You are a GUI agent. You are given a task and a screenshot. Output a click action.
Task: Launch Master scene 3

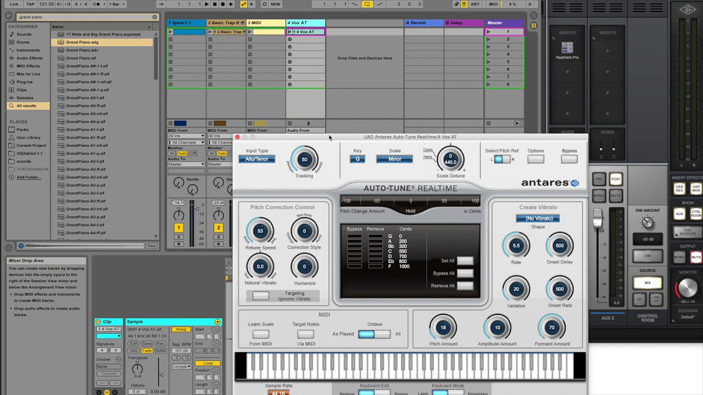coord(488,47)
